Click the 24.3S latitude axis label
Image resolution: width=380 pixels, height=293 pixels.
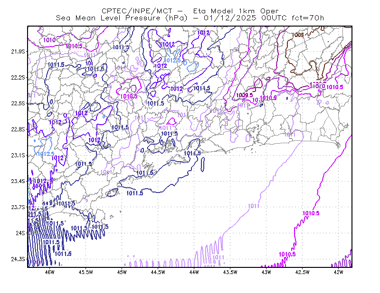[x=18, y=259]
